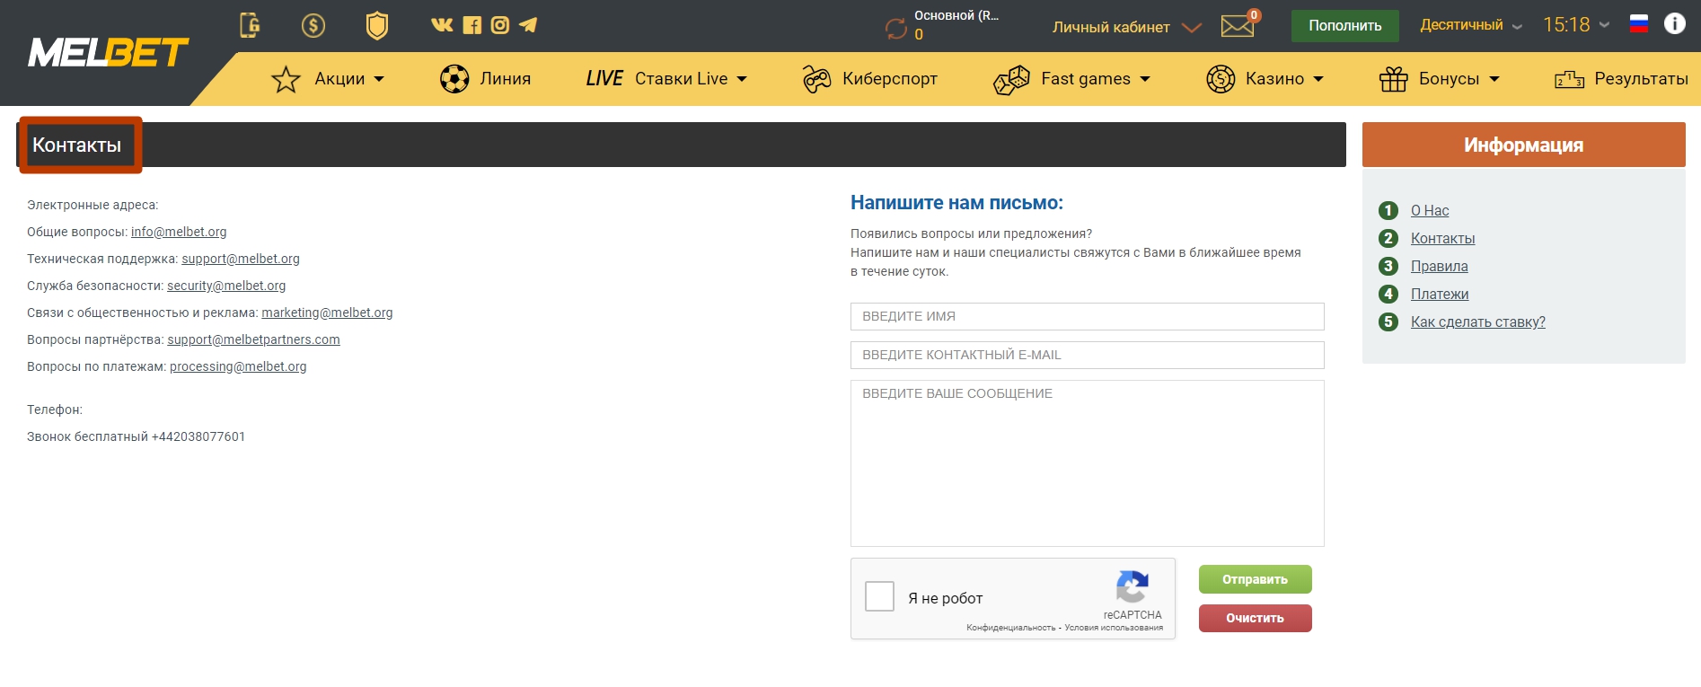
Task: Open the Правила link in Информация
Action: click(x=1439, y=266)
